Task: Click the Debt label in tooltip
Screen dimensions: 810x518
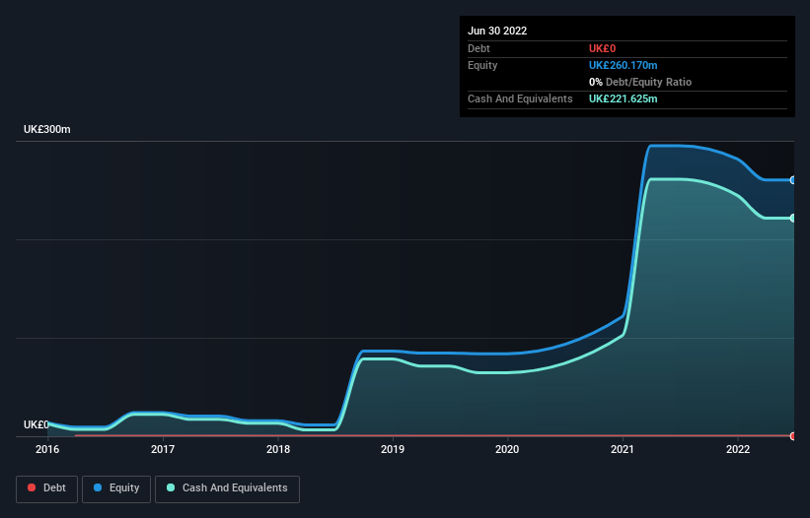Action: pyautogui.click(x=479, y=48)
